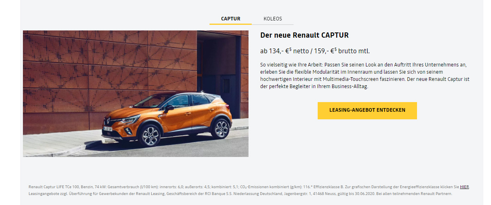This screenshot has height=205, width=491.
Task: Click the car's front headlight
Action: point(131,119)
